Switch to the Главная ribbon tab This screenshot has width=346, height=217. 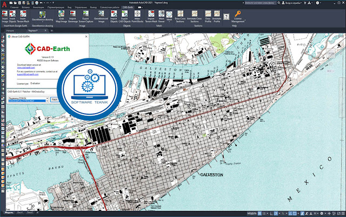point(15,7)
